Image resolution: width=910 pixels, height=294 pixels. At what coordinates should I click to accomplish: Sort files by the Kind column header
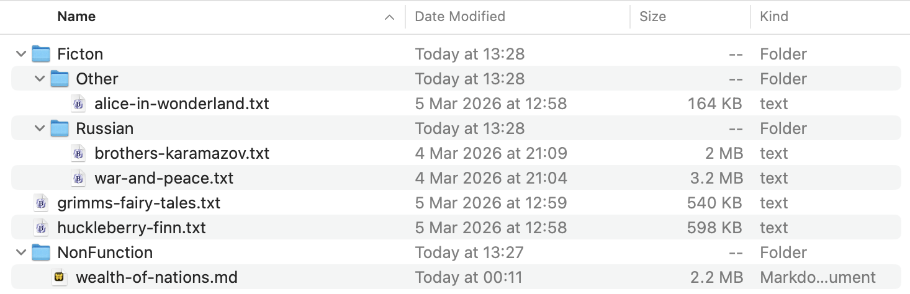774,17
